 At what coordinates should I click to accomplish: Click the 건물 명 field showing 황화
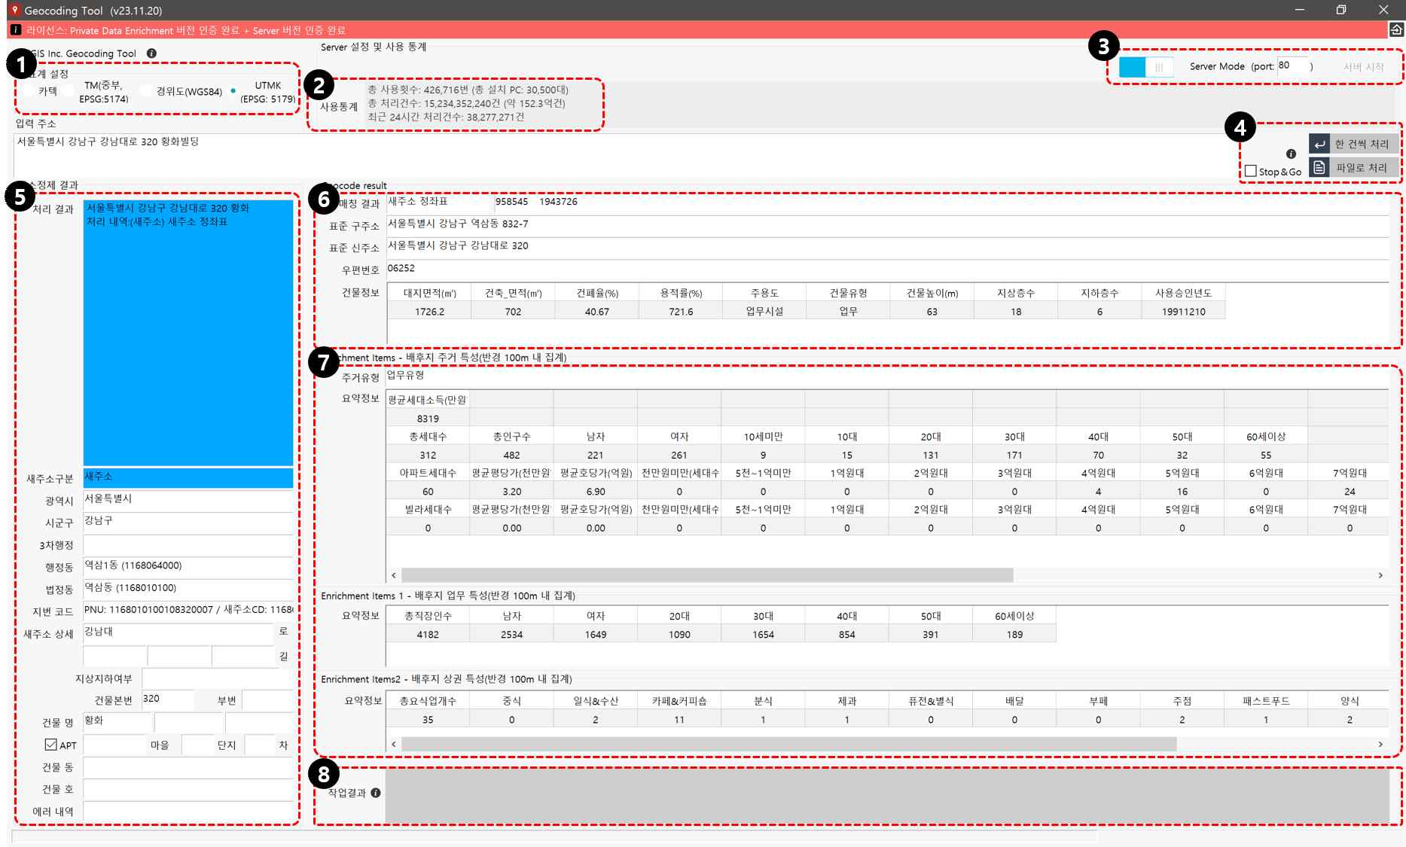(117, 722)
